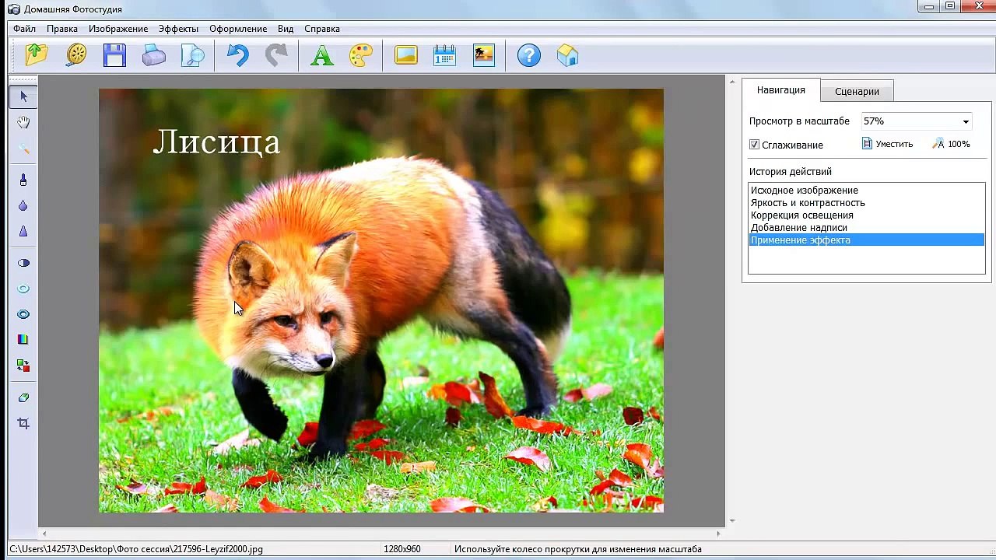Undo the last action with the blue arrow

(237, 55)
